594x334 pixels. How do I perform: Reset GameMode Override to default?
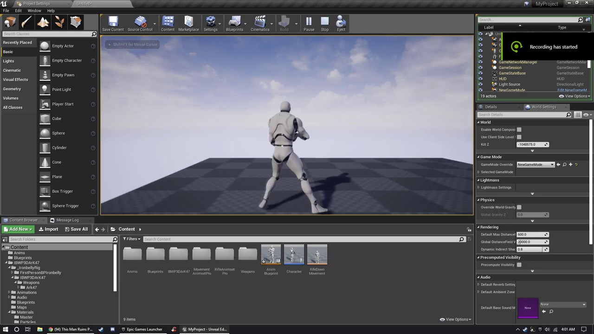[x=576, y=165]
